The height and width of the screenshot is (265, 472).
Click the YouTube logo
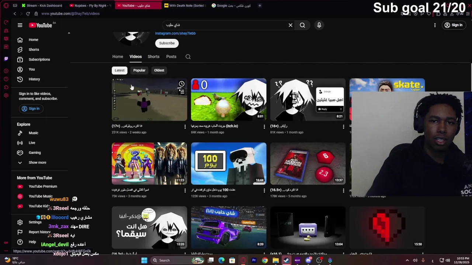[x=41, y=25]
